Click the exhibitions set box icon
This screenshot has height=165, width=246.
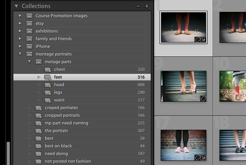[x=29, y=31]
